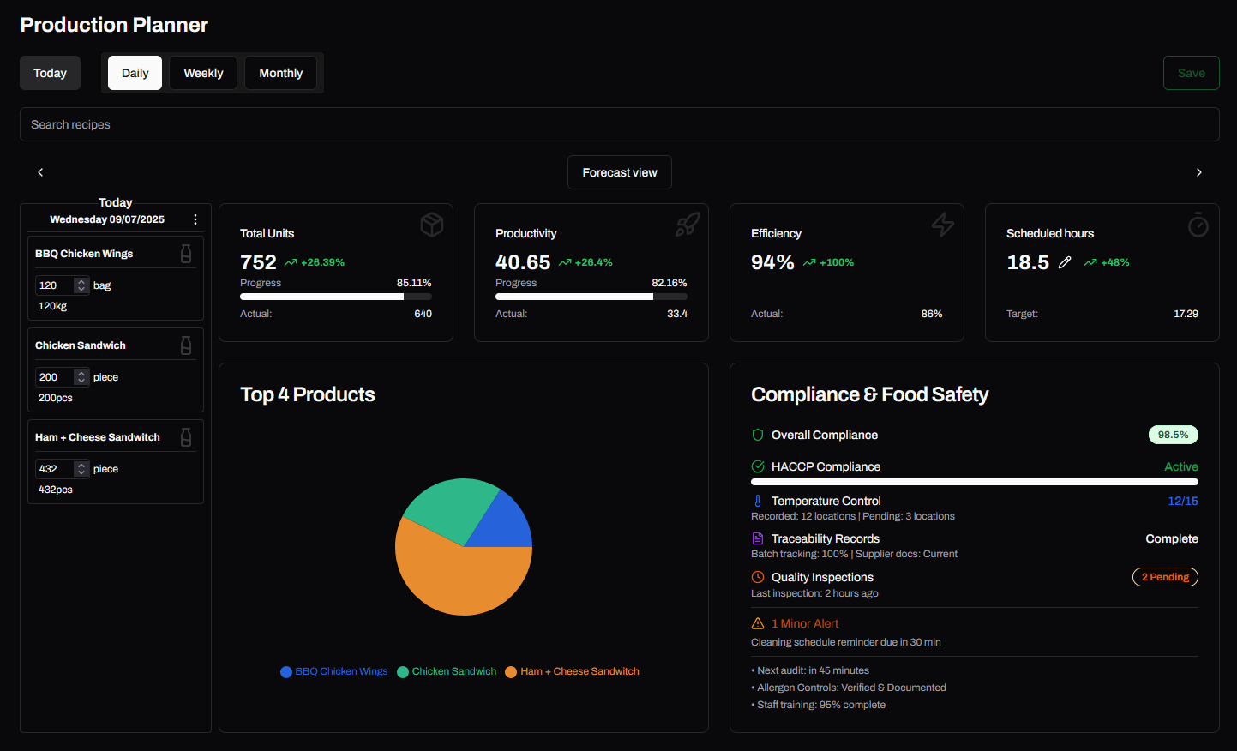Click the warning triangle beside 1 Minor Alert
1237x751 pixels.
pyautogui.click(x=758, y=623)
